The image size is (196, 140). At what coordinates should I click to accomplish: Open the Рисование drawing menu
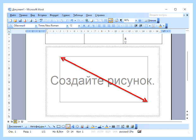tap(16, 126)
